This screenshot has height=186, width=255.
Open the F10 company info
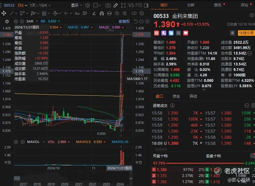(x=139, y=5)
